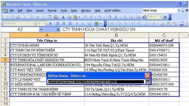
Task: Expand the Undo history arrow
Action: tap(95, 17)
